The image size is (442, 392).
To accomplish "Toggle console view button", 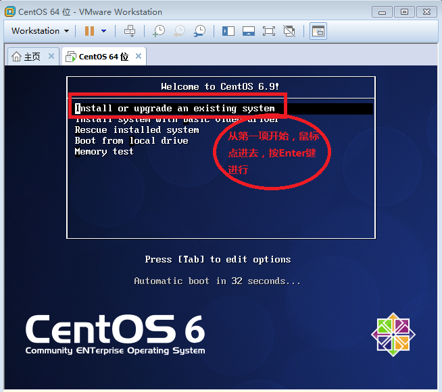I will [318, 31].
